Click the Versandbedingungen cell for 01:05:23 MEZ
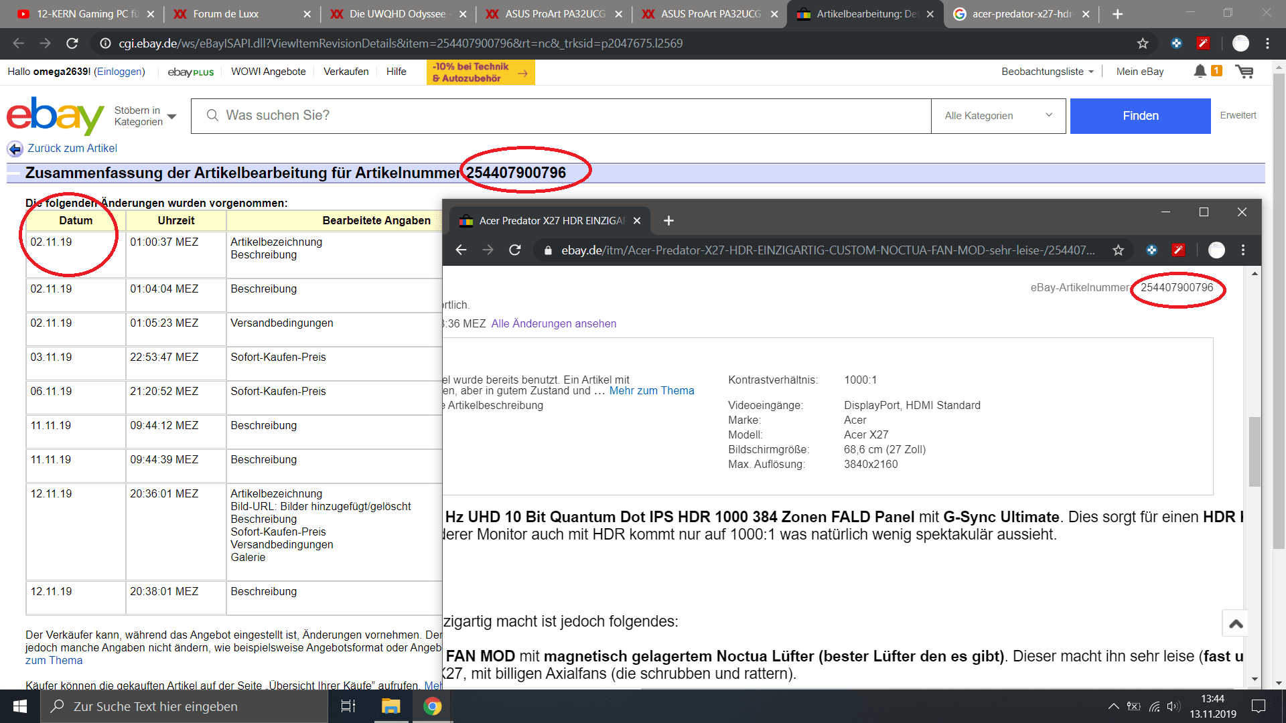The width and height of the screenshot is (1286, 723). click(x=334, y=329)
